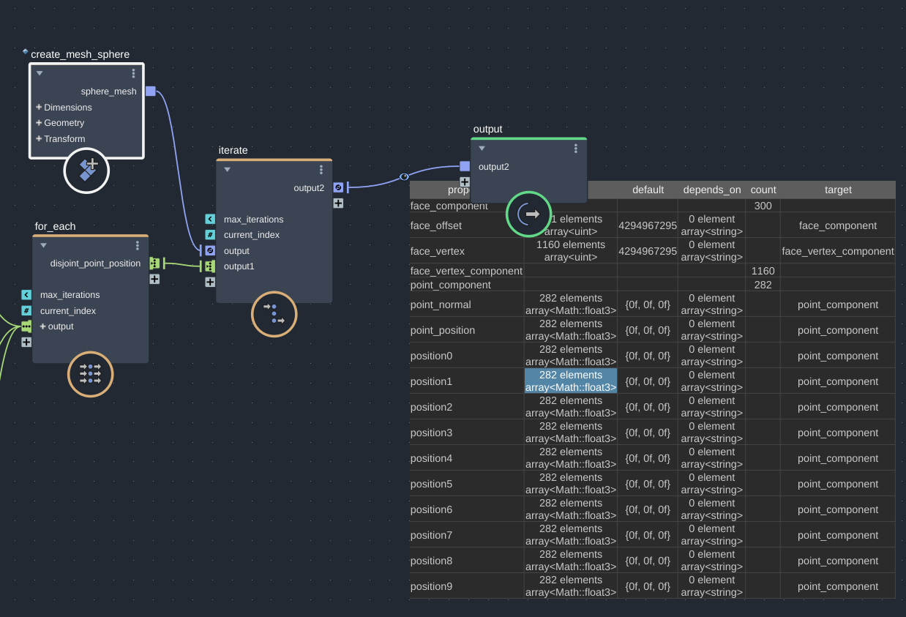Click the output node's green arrow icon

pos(528,214)
